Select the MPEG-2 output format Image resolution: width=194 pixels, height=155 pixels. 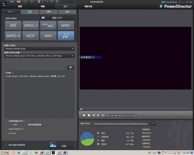(x=31, y=25)
